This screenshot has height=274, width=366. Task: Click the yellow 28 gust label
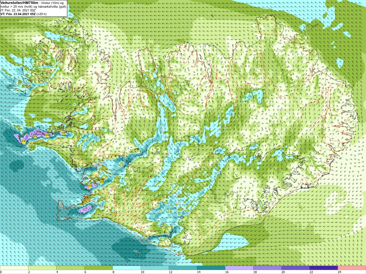pos(64,133)
